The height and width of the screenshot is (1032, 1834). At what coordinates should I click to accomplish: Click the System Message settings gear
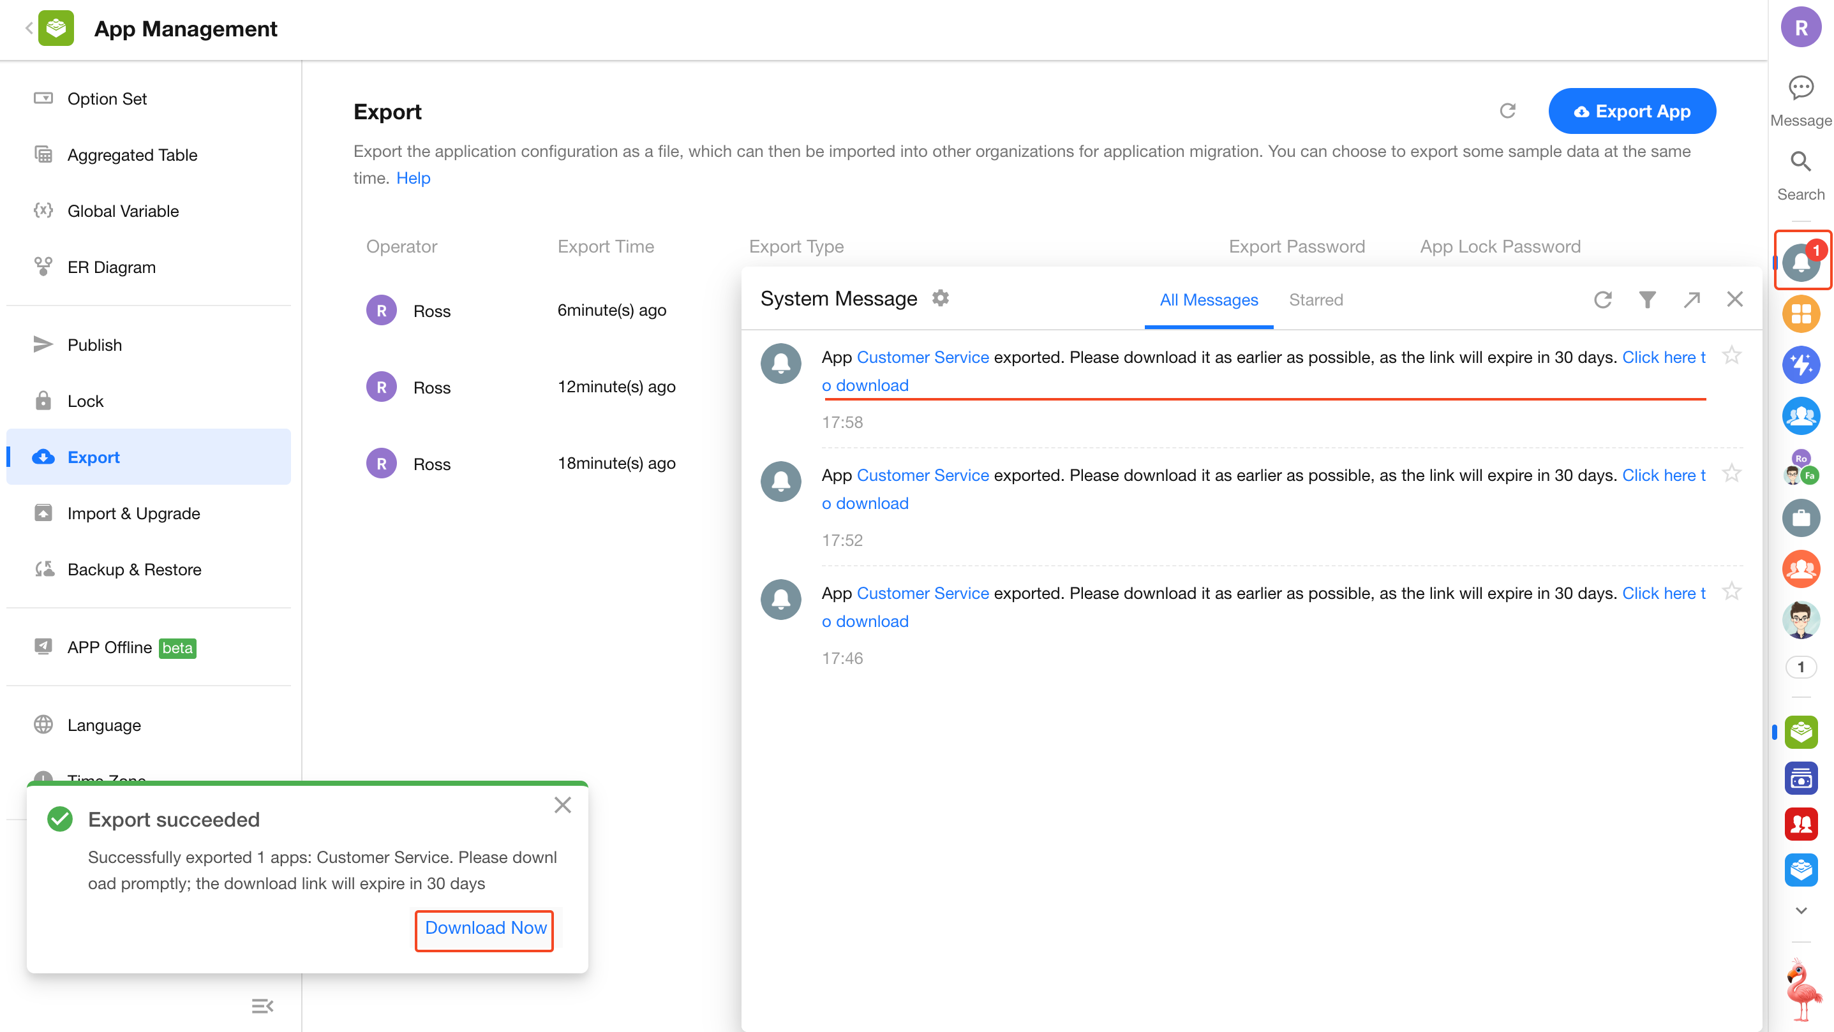click(x=941, y=299)
